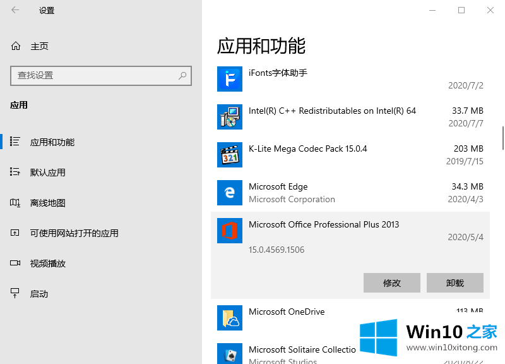Click the 可使用网站打开的应用 icon
The image size is (505, 364).
click(x=15, y=233)
